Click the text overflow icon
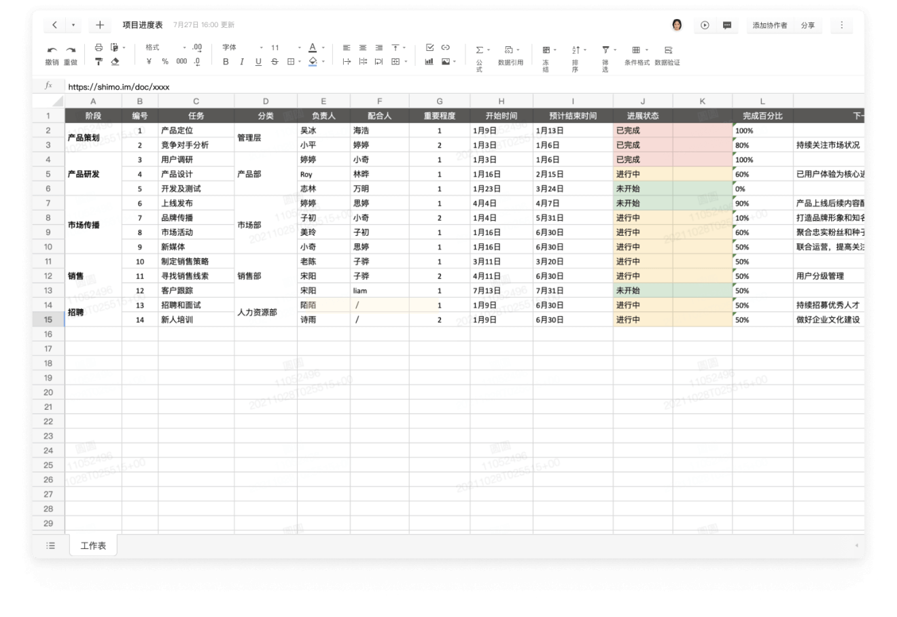 point(347,61)
